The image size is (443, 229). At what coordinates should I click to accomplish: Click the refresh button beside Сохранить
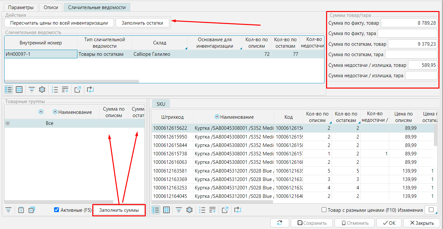tap(279, 223)
